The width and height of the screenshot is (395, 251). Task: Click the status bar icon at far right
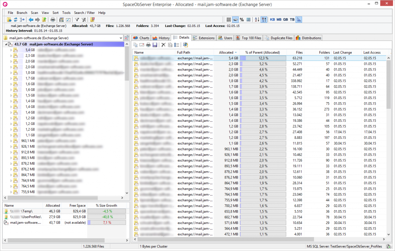[x=389, y=246]
